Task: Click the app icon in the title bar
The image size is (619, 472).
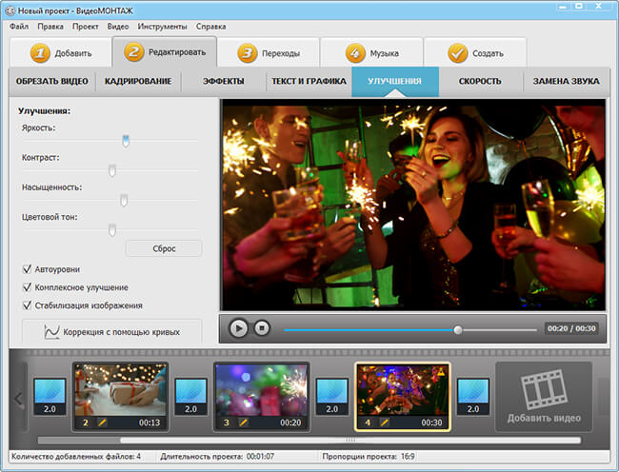Action: [x=10, y=10]
